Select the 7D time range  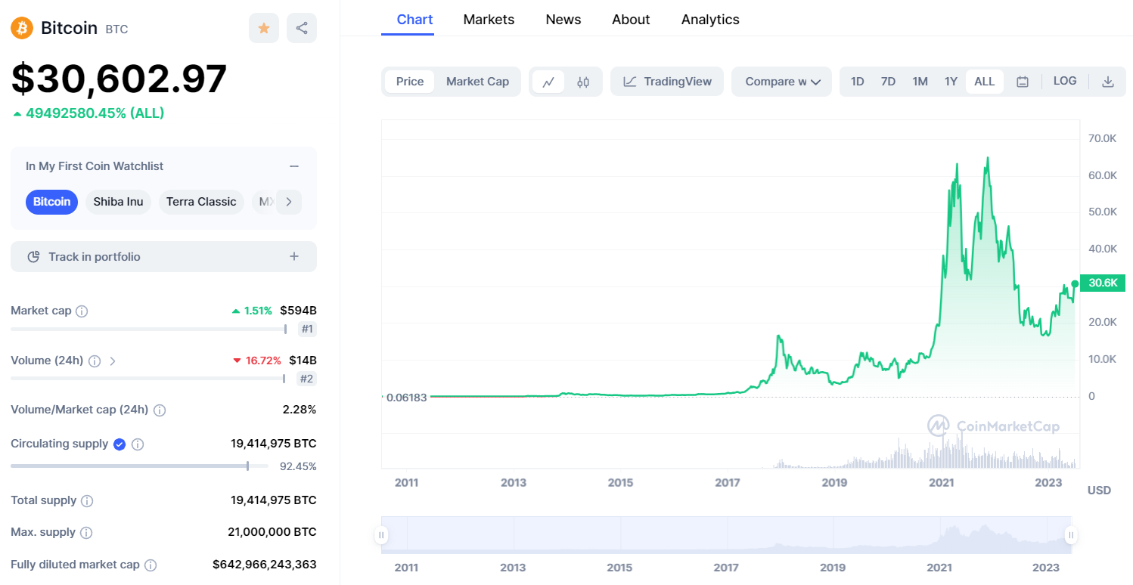pos(888,82)
